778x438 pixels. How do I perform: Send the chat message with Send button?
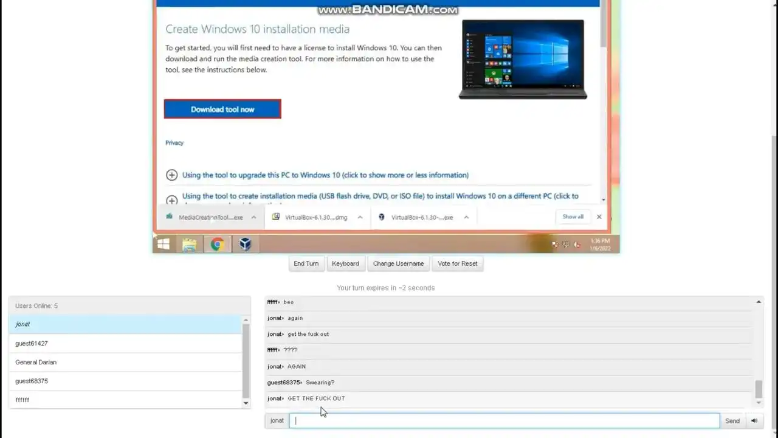(732, 420)
